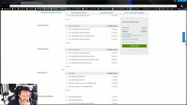The width and height of the screenshot is (187, 105).
Task: Open the Facebook bookmark
Action: pos(162,9)
